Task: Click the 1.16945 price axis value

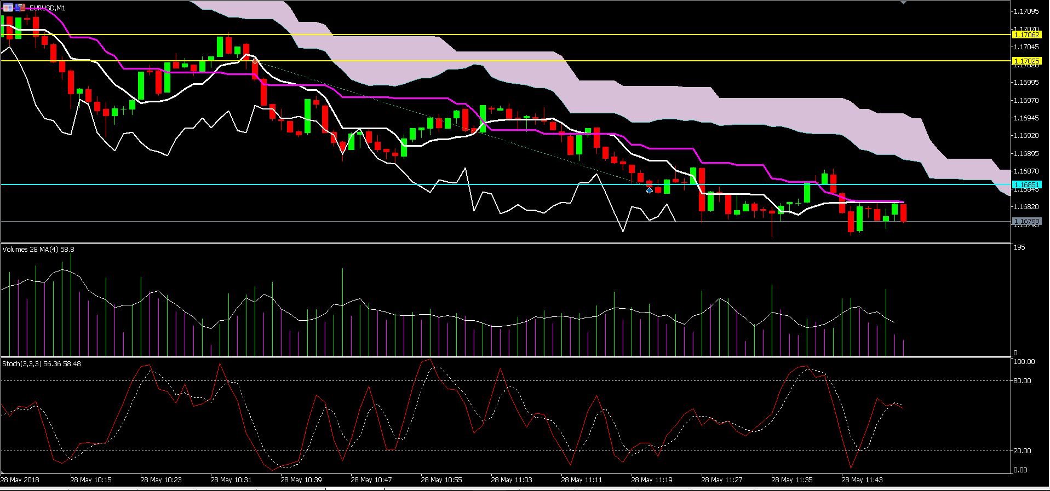Action: click(1026, 118)
